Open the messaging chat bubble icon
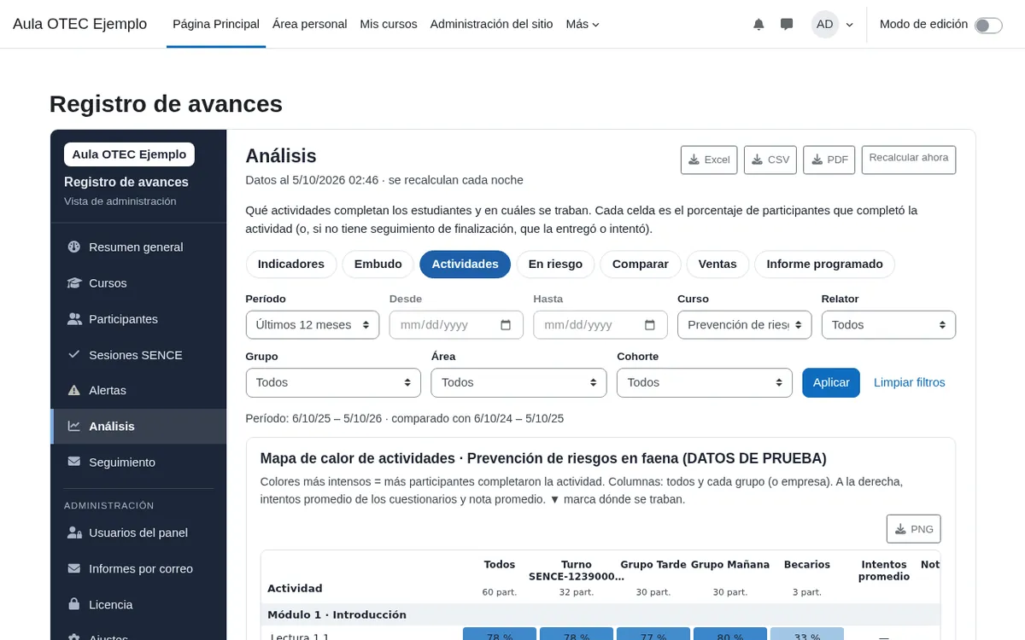1025x640 pixels. (787, 25)
